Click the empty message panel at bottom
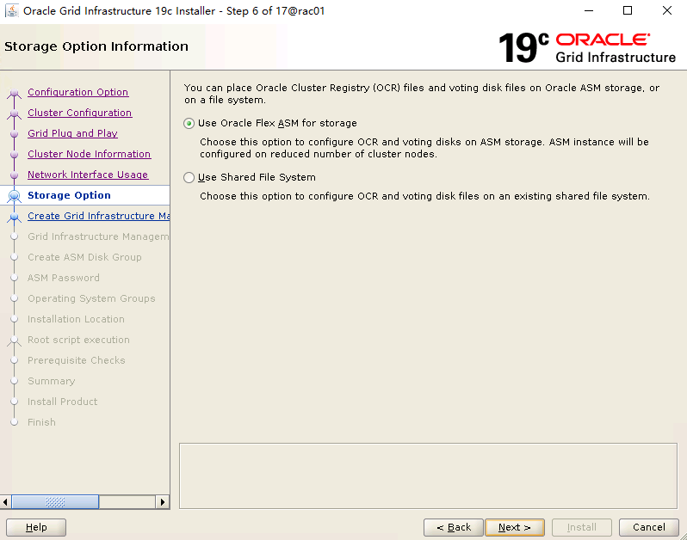Image resolution: width=687 pixels, height=540 pixels. point(428,476)
